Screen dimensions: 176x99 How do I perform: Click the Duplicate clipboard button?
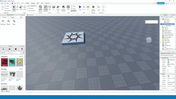[x=8, y=10]
